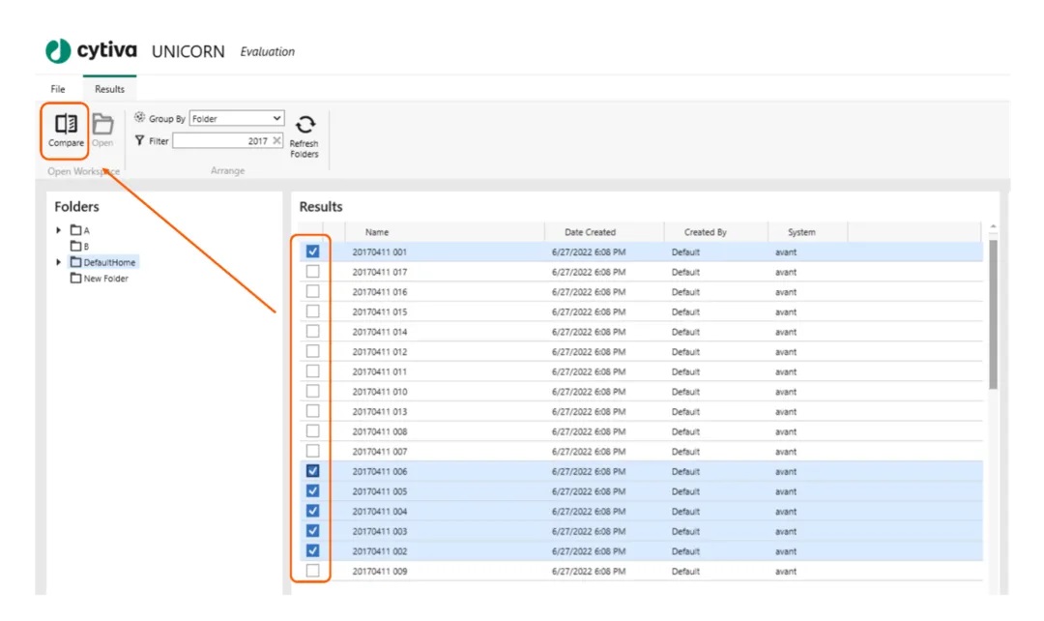Sort by the Created By column header
The image size is (1044, 621).
click(x=705, y=232)
